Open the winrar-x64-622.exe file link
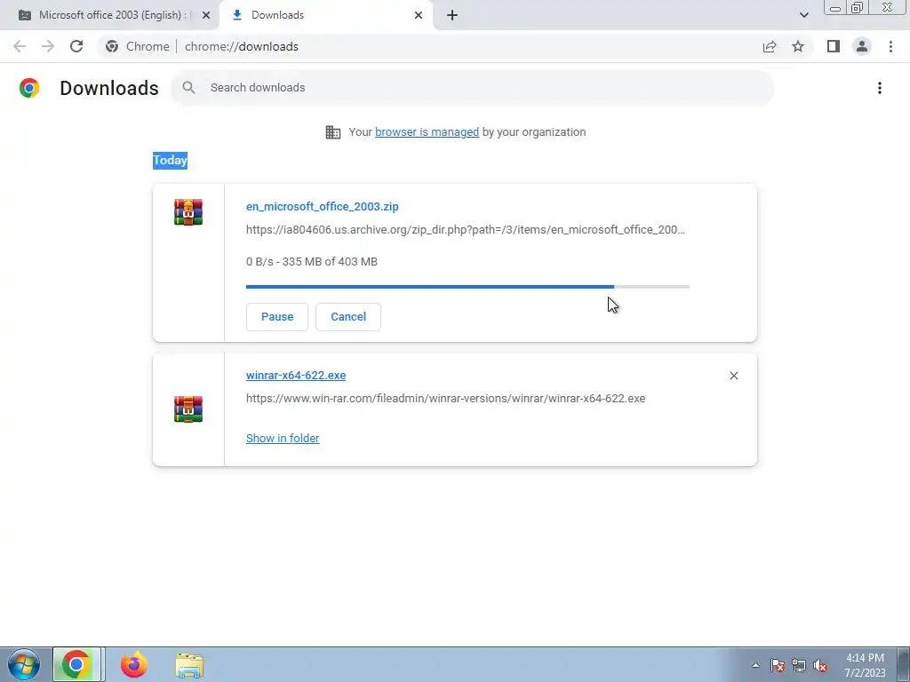Viewport: 910px width, 682px height. point(296,376)
